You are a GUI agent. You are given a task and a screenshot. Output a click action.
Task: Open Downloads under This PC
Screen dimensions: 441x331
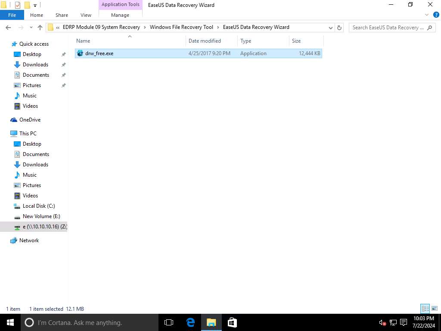(x=35, y=165)
